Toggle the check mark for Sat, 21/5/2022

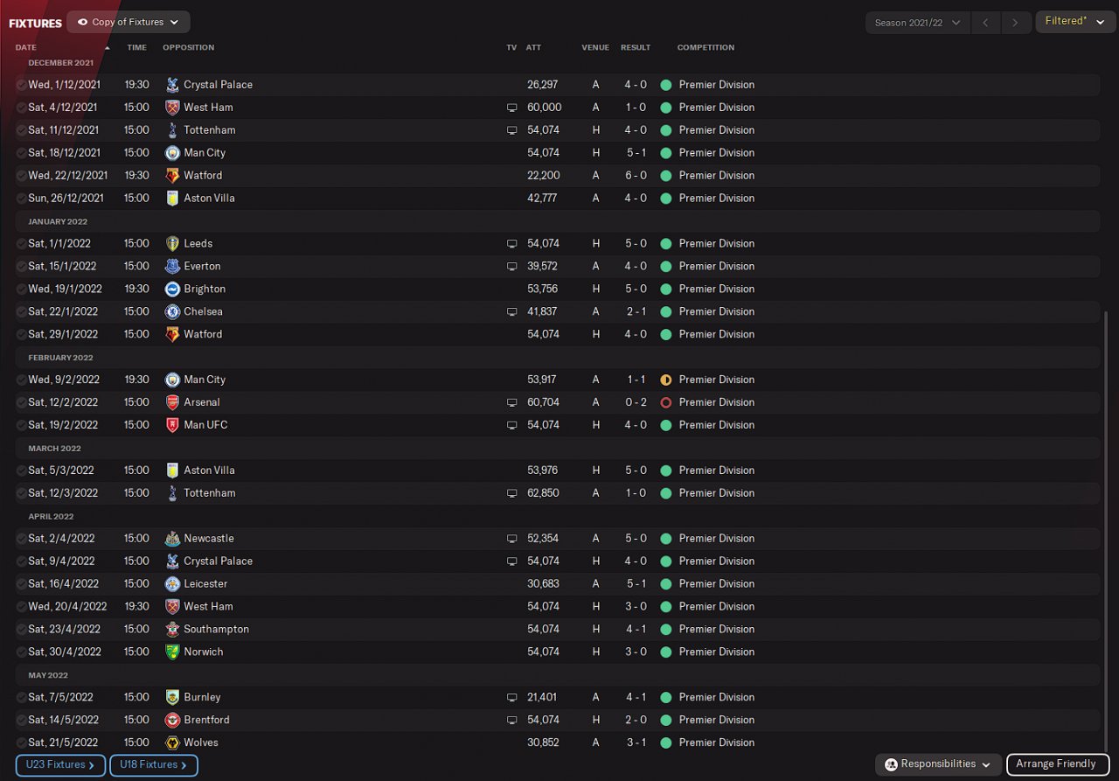point(21,743)
